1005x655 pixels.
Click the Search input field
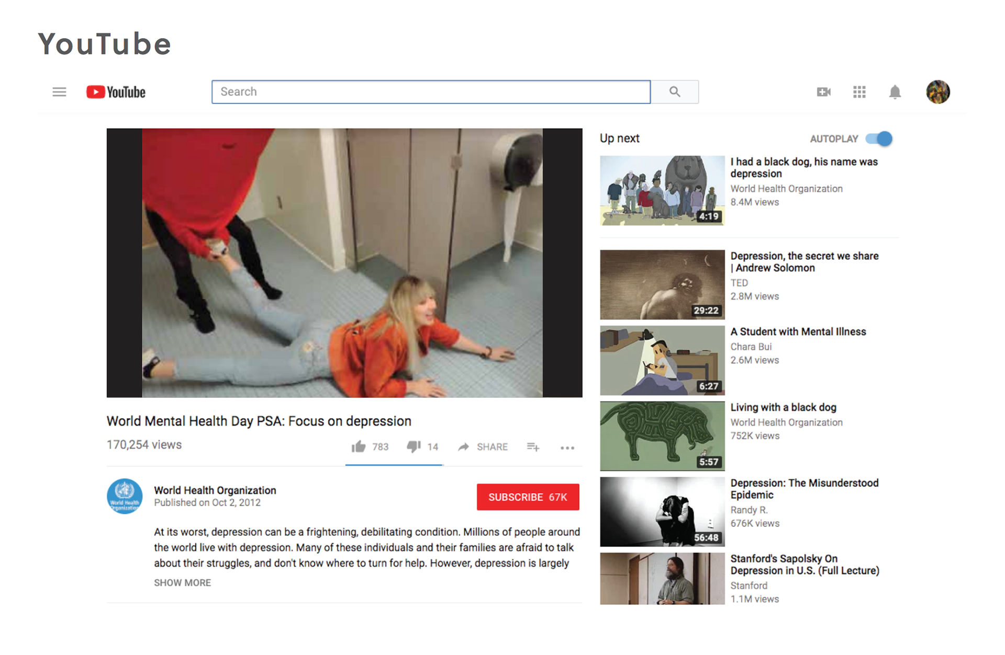(x=431, y=92)
